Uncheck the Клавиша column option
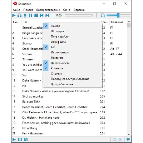The image size is (143, 143). coord(72,68)
